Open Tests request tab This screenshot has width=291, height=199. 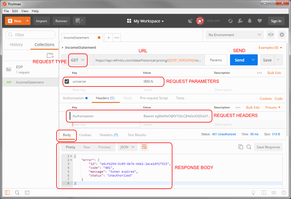(180, 98)
